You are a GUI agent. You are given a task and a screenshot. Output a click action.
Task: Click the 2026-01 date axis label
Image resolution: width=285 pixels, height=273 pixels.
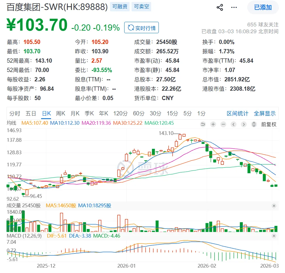[x=126, y=266]
